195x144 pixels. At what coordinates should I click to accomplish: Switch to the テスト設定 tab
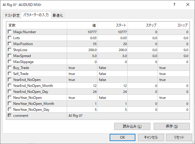click(12, 15)
